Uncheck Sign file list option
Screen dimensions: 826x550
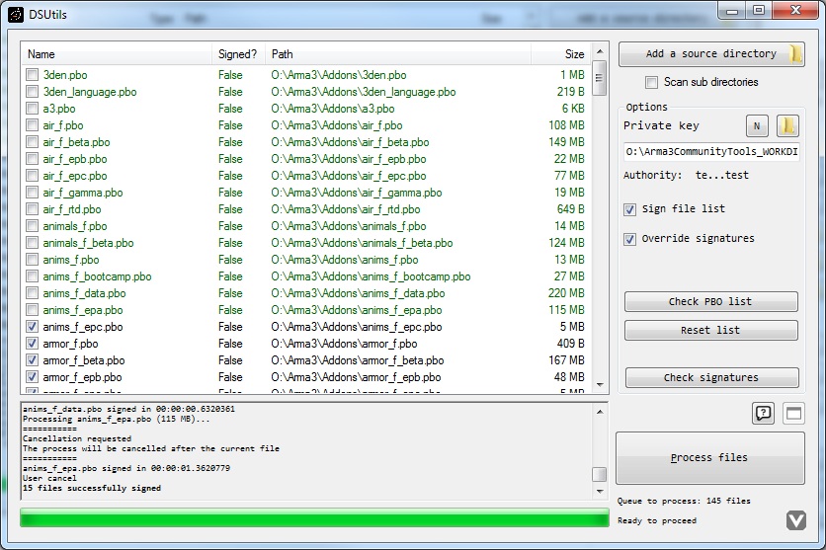[630, 209]
